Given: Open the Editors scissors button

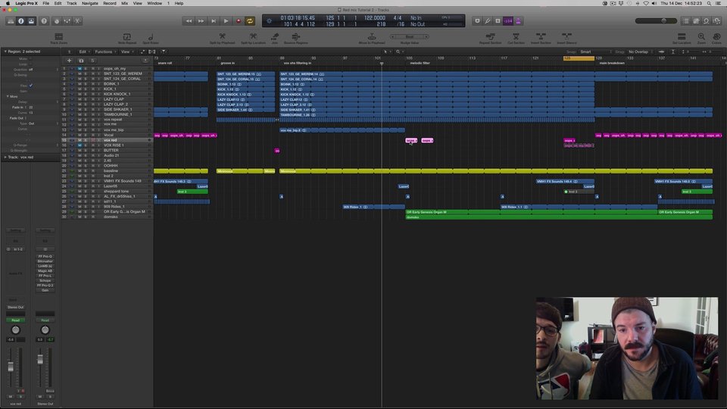Looking at the screenshot, I should [77, 21].
